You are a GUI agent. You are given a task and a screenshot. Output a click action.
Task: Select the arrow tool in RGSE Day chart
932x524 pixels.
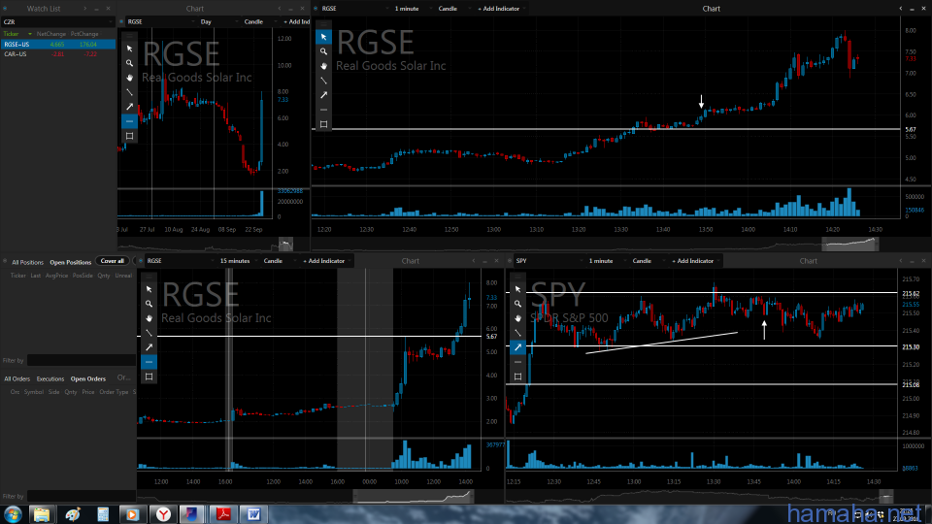point(129,107)
